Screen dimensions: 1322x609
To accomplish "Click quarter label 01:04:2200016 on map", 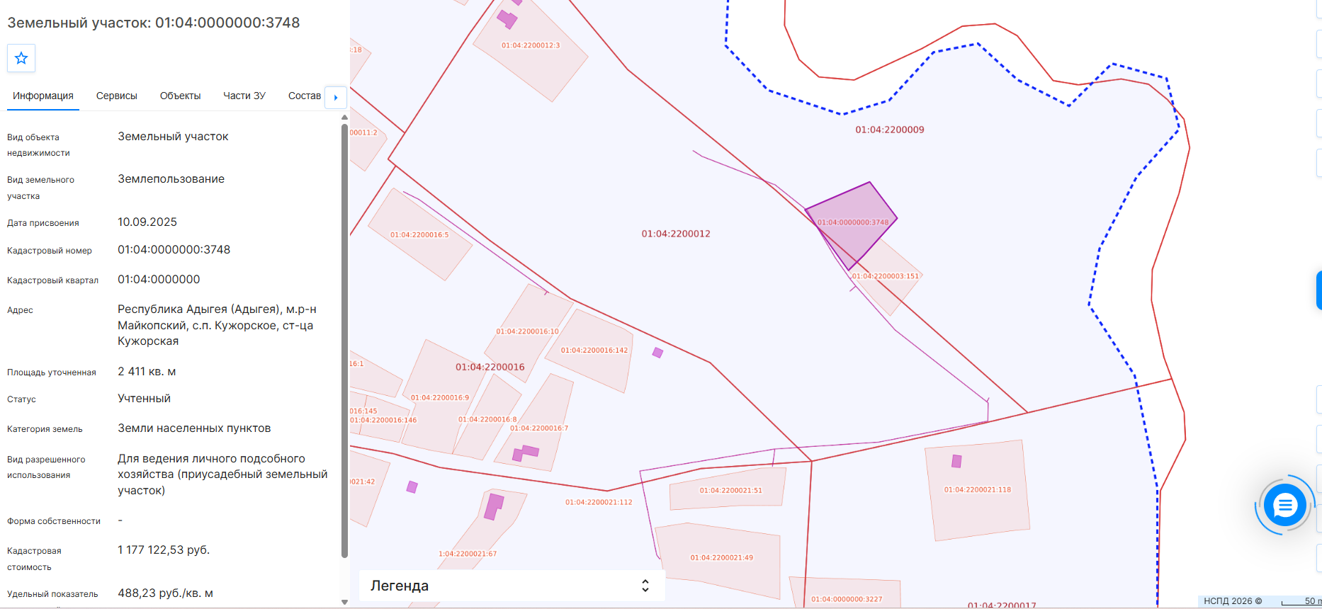I will tap(490, 367).
